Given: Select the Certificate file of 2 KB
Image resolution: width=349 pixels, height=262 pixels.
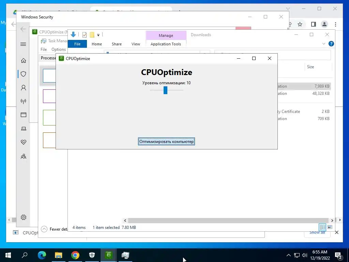Looking at the screenshot, I should coord(304,112).
